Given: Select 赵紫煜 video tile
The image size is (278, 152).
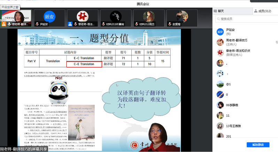Looking at the screenshot, I should click(x=182, y=18).
